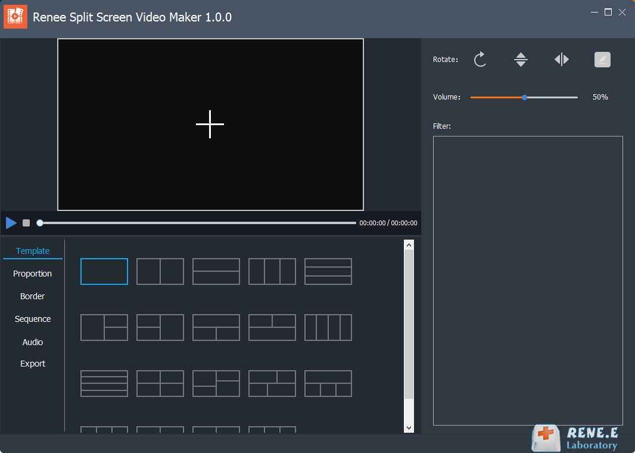This screenshot has width=635, height=453.
Task: Click the 00:00:00 / 00:00:00 time display
Action: tap(388, 223)
